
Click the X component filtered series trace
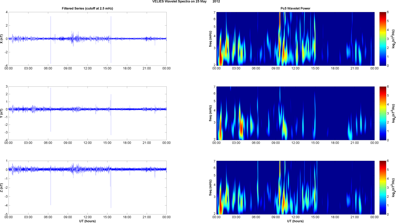[x=88, y=39]
